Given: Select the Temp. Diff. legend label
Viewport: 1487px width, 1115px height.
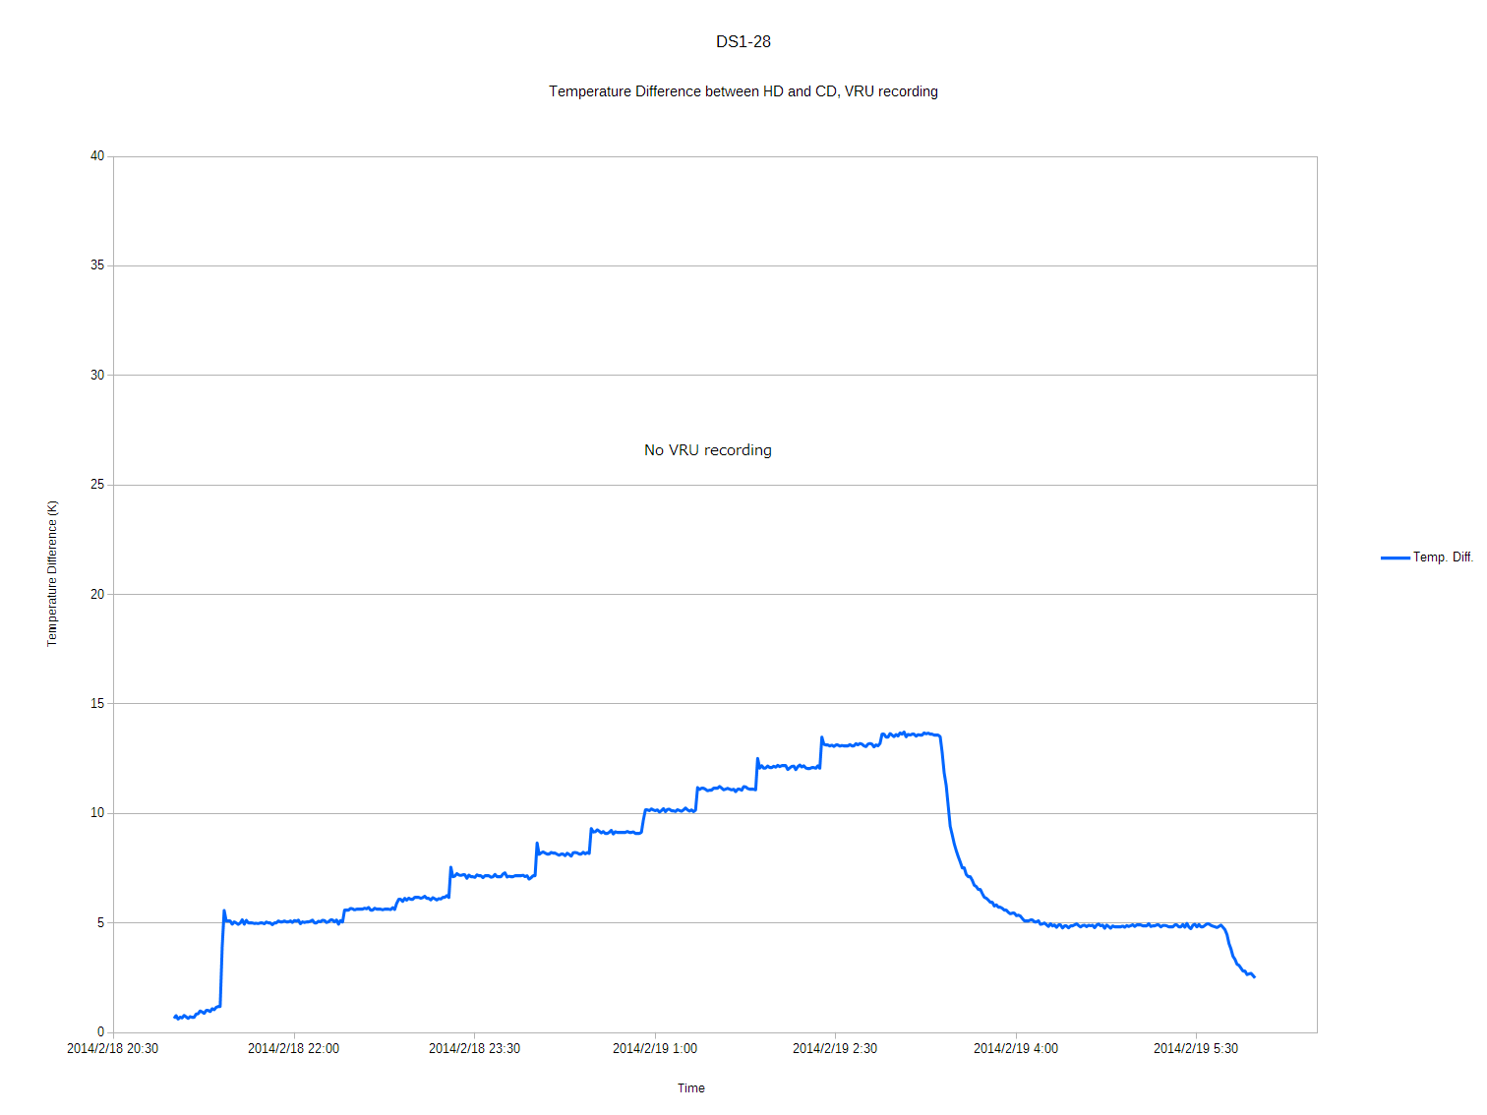Looking at the screenshot, I should click(1443, 557).
